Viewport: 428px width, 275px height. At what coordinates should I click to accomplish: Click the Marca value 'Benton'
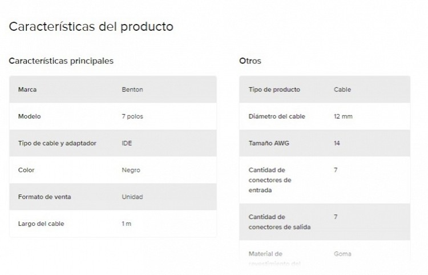tap(132, 90)
